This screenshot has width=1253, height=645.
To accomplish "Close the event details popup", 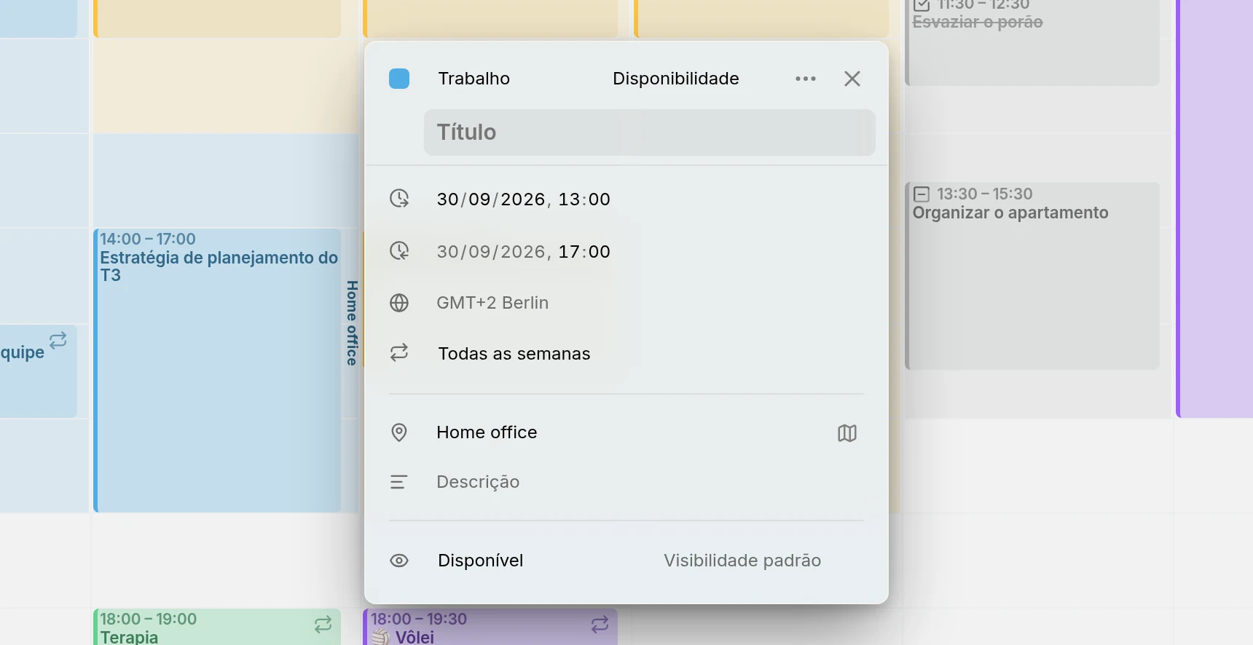I will pos(852,79).
